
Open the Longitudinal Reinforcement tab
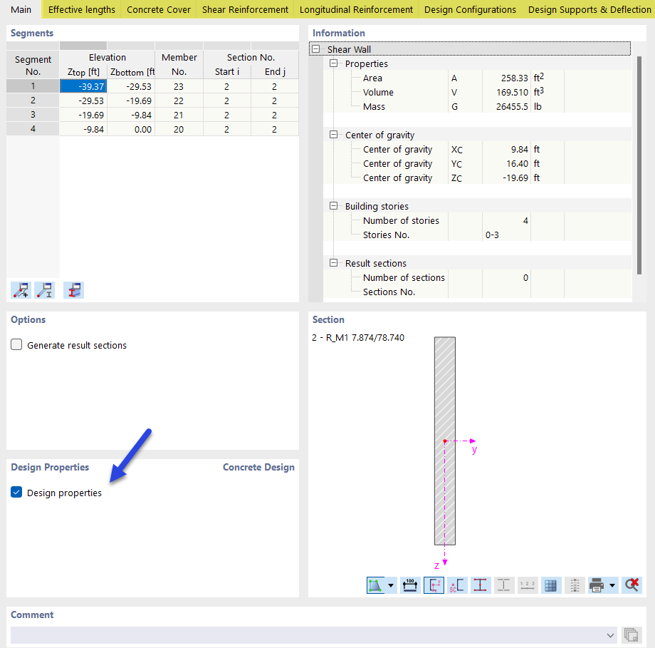pos(355,9)
